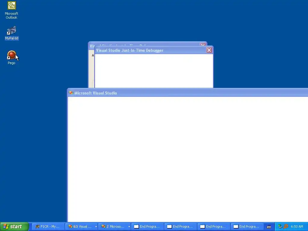This screenshot has height=231, width=308.
Task: Select the MyPal 68 desktop shortcut
Action: pos(12,33)
